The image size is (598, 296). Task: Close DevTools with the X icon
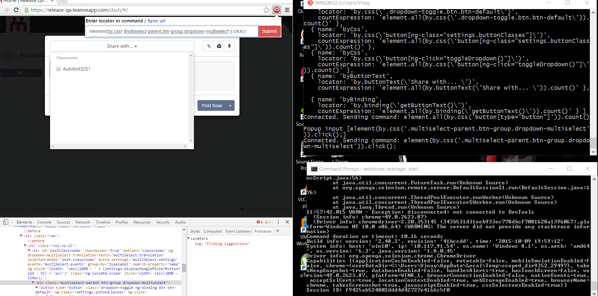point(287,222)
